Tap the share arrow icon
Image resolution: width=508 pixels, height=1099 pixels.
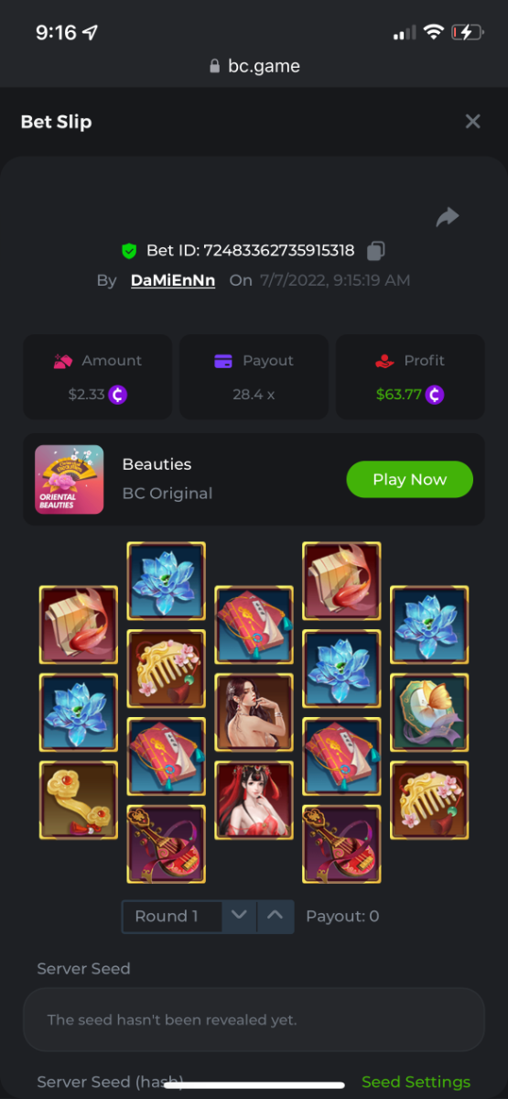[448, 217]
